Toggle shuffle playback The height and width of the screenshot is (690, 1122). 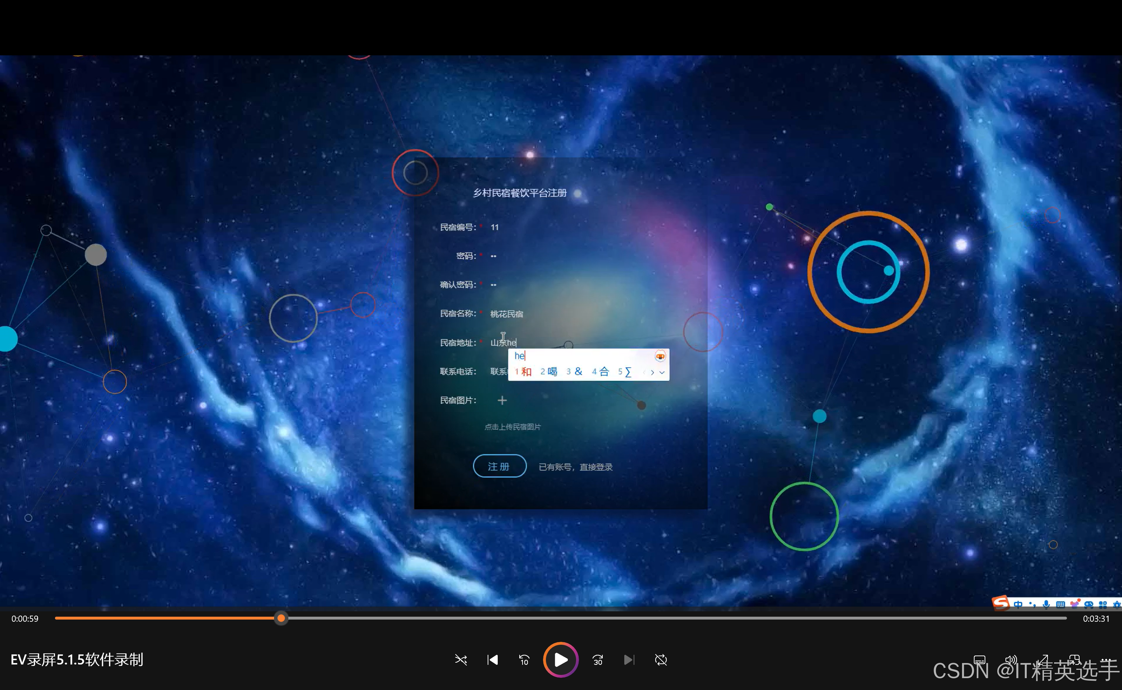(461, 659)
